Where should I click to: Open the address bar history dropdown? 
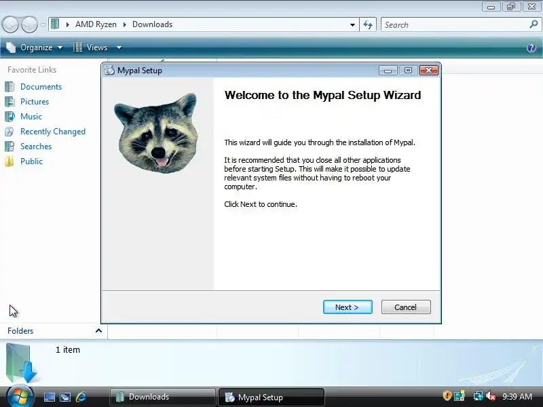click(x=352, y=24)
